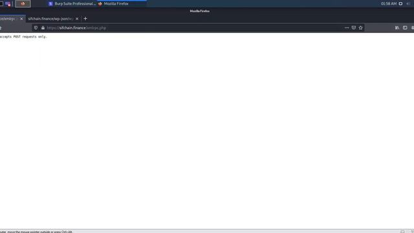Open the clock showing 01:58 AM
Viewport: 414px width, 233px height.
coord(389,4)
